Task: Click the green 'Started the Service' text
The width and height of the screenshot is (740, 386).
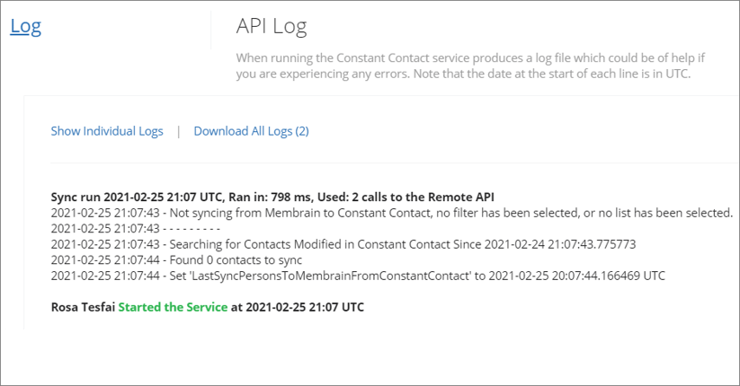Action: [x=173, y=307]
